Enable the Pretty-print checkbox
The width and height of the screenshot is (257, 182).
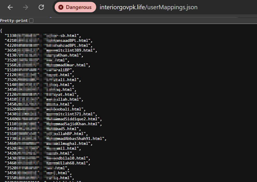(31, 20)
